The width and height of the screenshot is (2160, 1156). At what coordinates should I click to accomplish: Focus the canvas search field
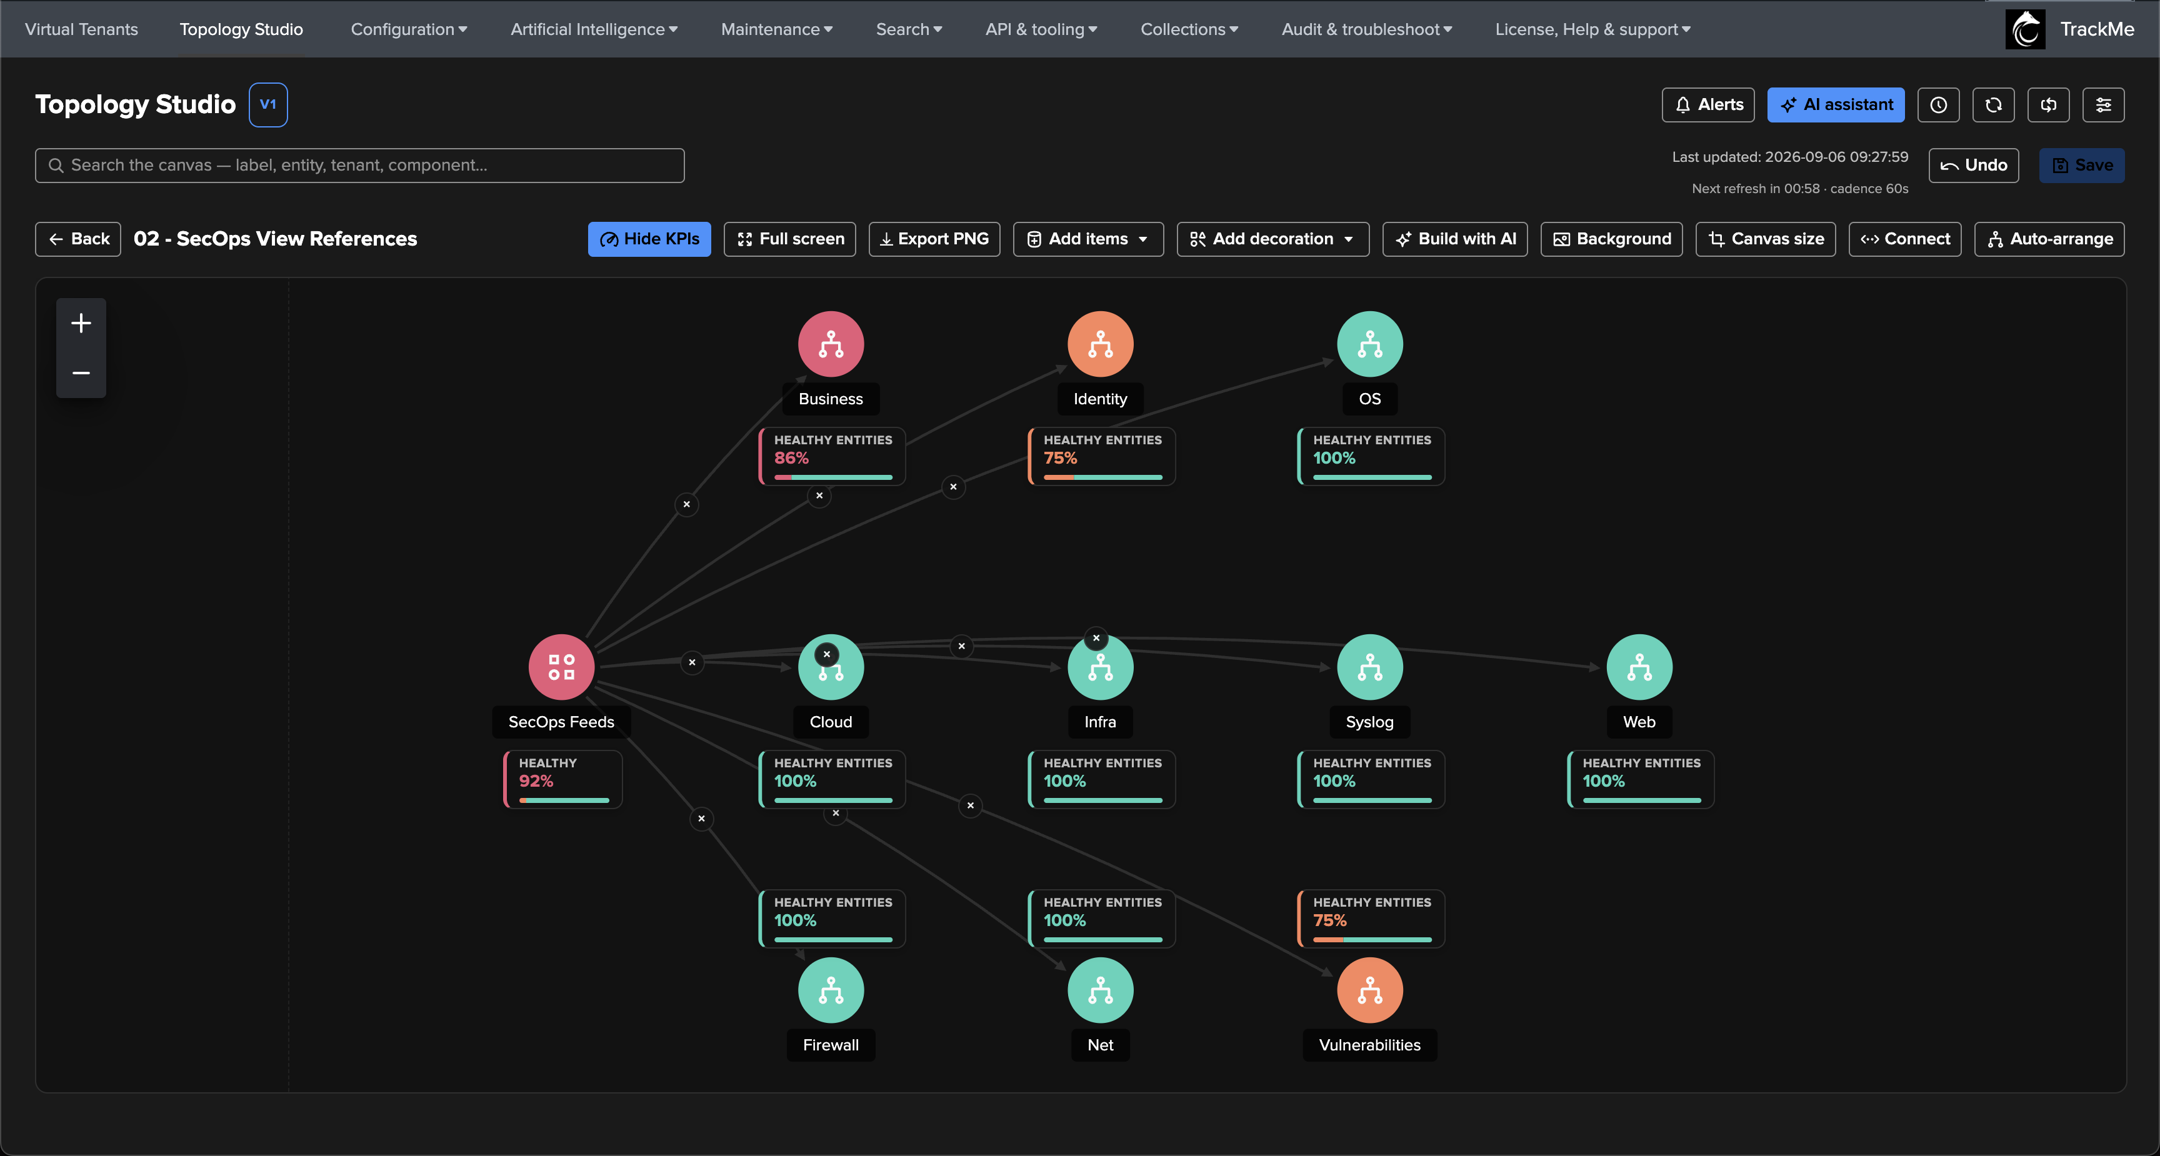click(360, 165)
